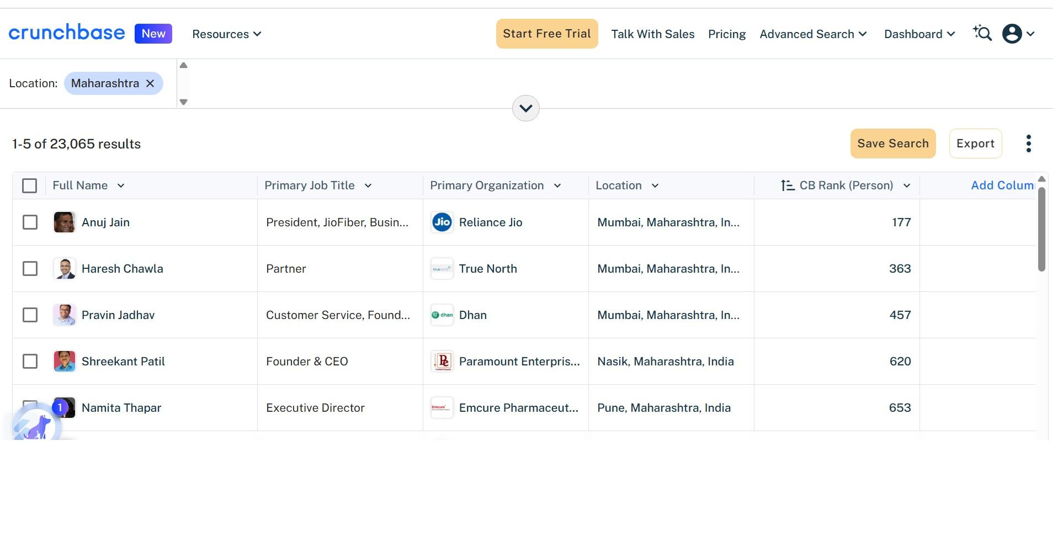The width and height of the screenshot is (1053, 547).
Task: Click the 'Executive Director' job title
Action: click(x=315, y=408)
